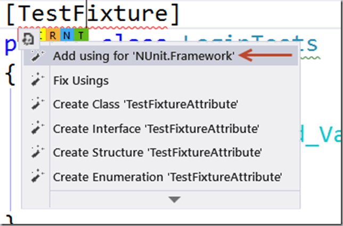The height and width of the screenshot is (226, 343).
Task: Click the blue N indicator badge
Action: pos(67,36)
